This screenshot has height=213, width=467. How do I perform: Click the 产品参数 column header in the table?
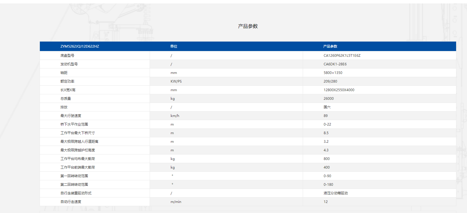[330, 46]
